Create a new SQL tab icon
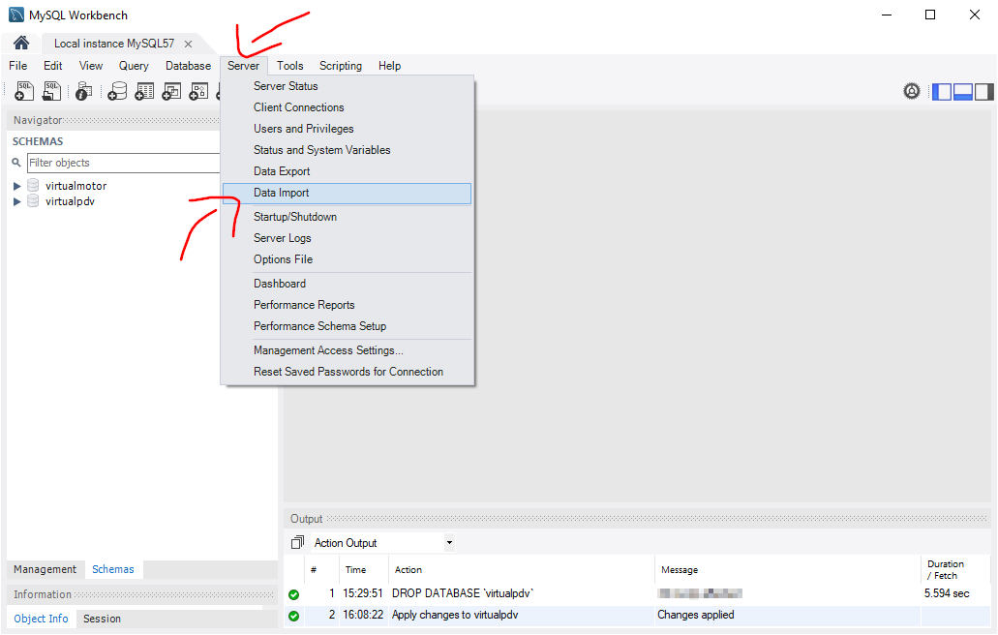Image resolution: width=998 pixels, height=635 pixels. pos(24,91)
